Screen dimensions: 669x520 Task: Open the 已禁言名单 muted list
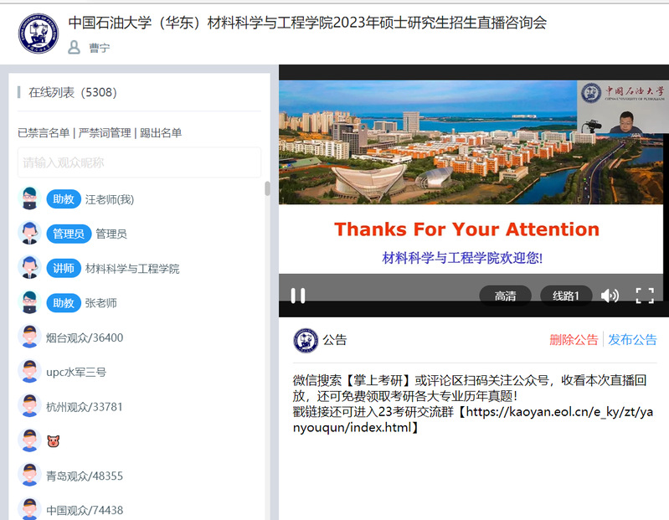click(x=44, y=132)
